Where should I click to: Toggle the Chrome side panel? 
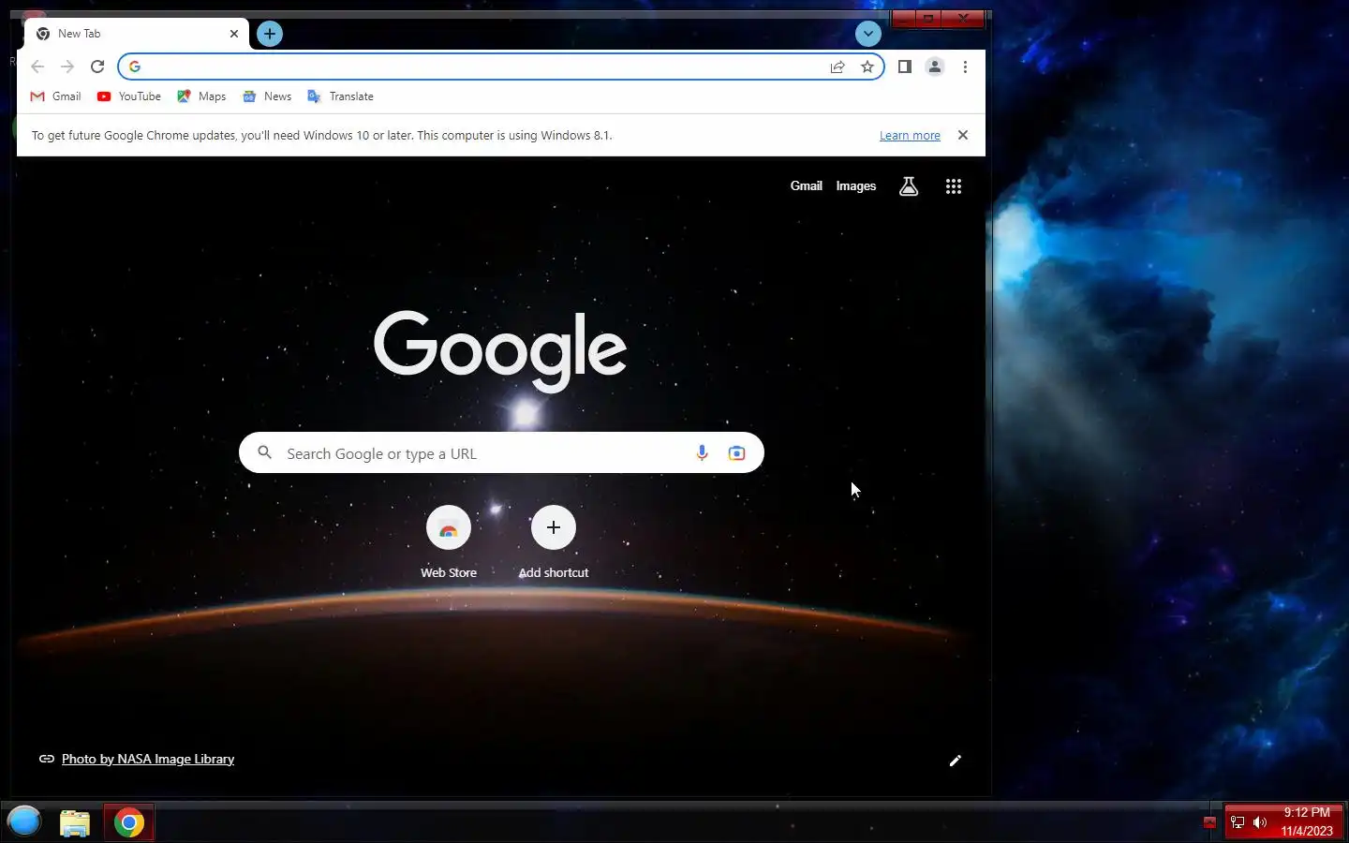pyautogui.click(x=905, y=67)
